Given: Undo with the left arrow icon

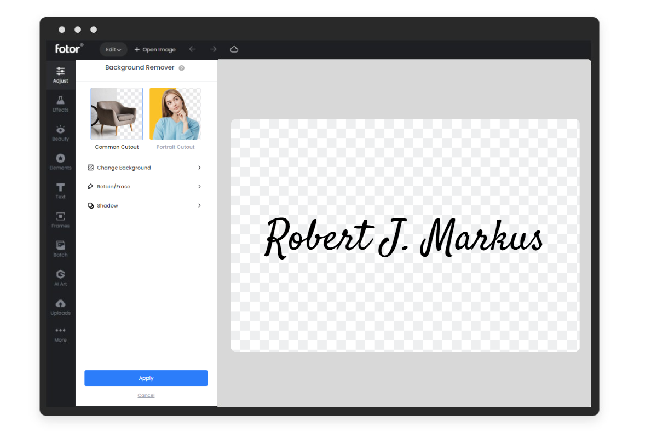Looking at the screenshot, I should (192, 49).
